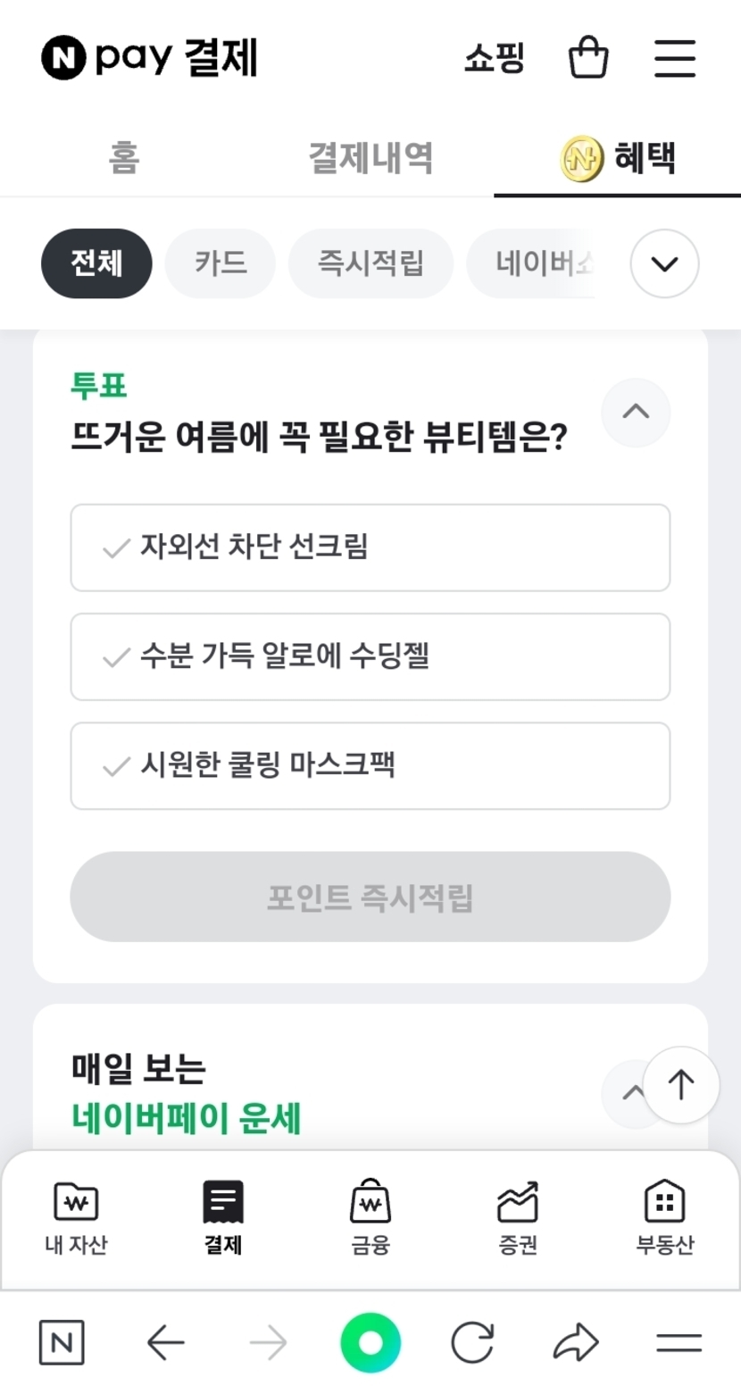Expand the category filter chevron dropdown

(664, 263)
